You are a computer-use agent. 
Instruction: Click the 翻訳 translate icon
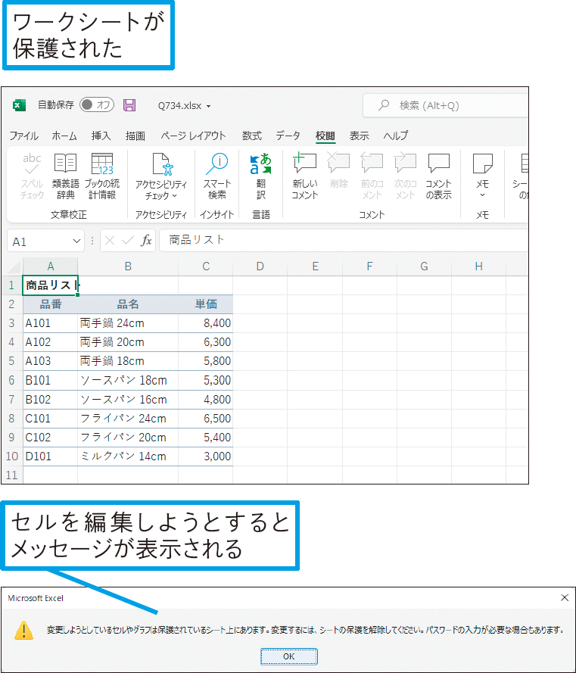[x=260, y=176]
